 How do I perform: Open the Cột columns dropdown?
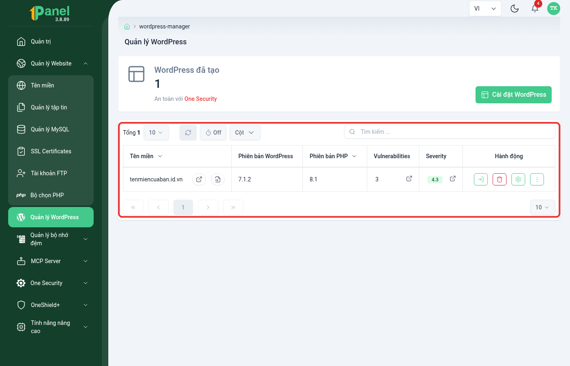pos(245,133)
